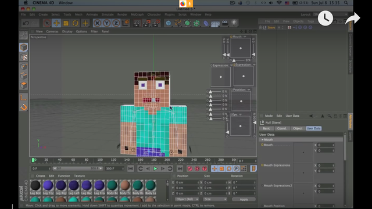
Task: Click the Watch Later clock button
Action: pos(325,18)
